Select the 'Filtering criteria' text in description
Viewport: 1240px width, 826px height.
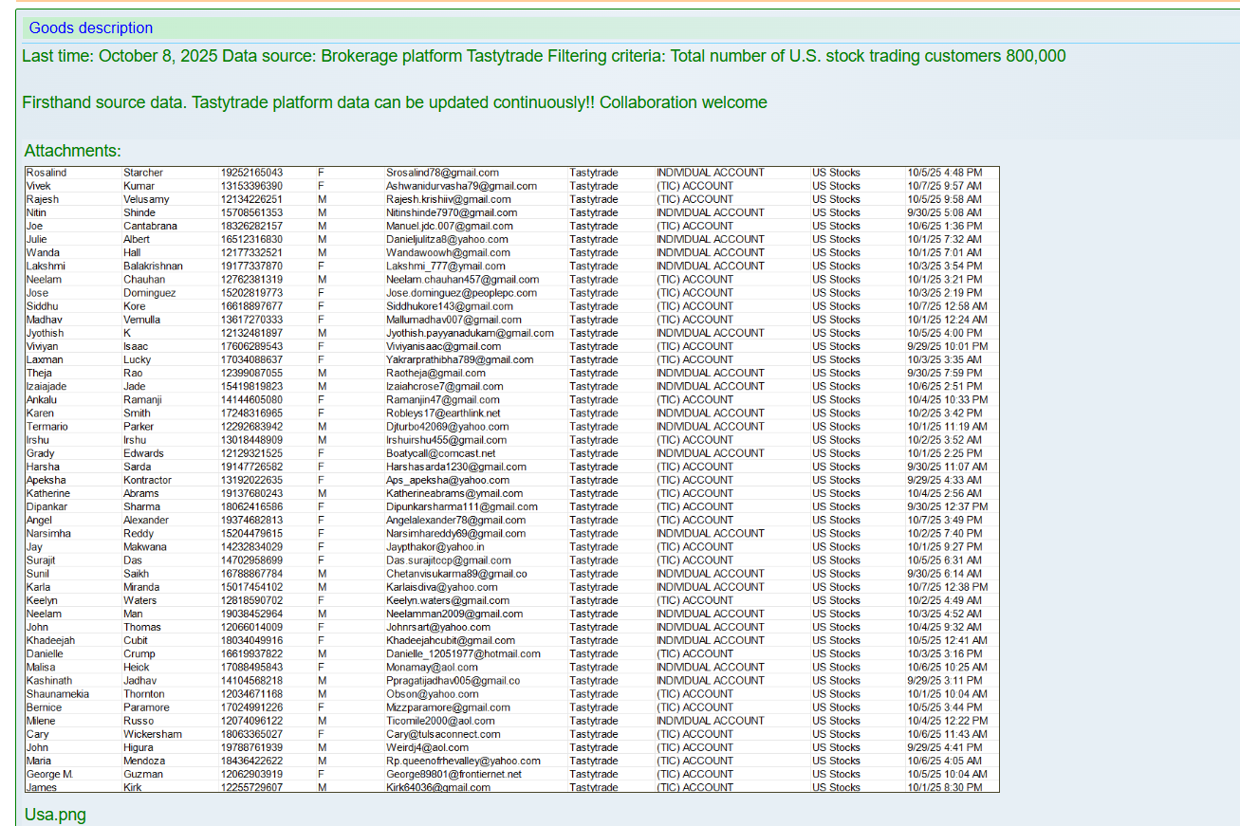point(606,56)
